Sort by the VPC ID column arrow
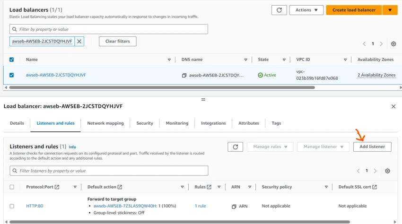 345,60
